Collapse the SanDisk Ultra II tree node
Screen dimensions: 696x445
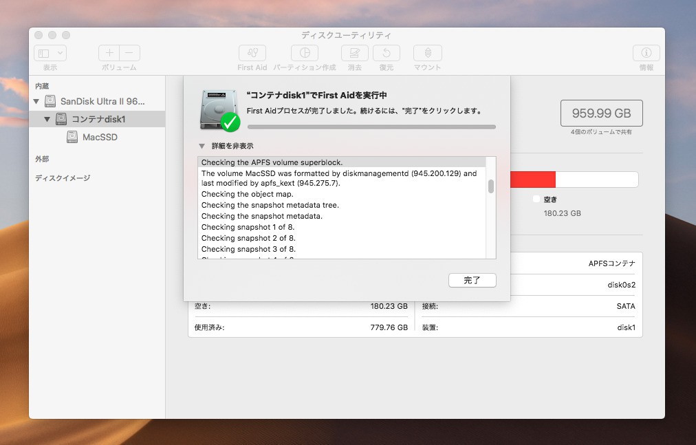click(36, 102)
